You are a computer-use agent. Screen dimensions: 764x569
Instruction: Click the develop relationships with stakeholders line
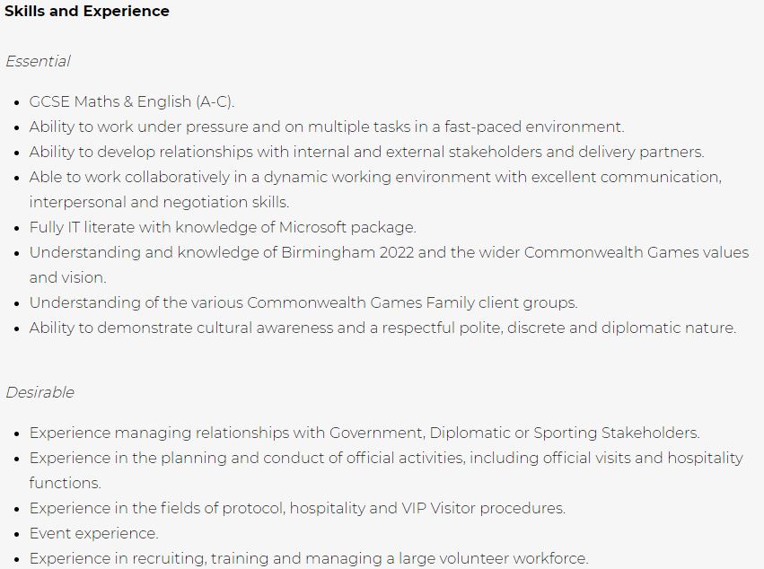(x=366, y=152)
